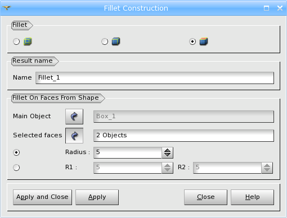
Task: Click the Apply and Close button
Action: point(42,197)
